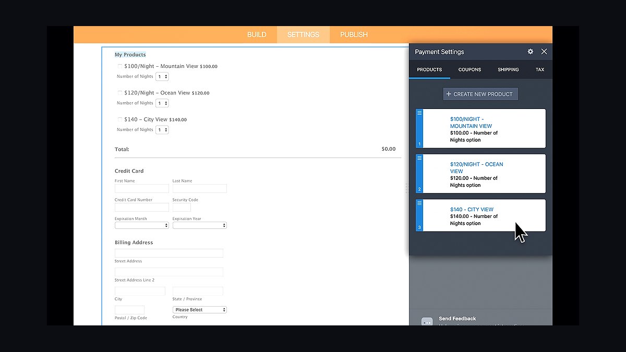Click the Last Name input field
Screen dimensions: 626x352
tap(200, 189)
